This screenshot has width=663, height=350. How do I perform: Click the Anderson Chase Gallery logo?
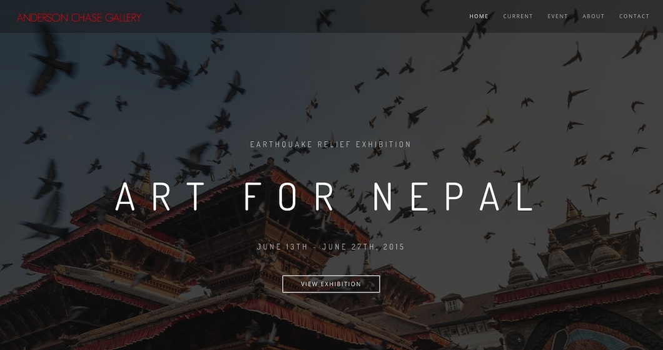[79, 17]
